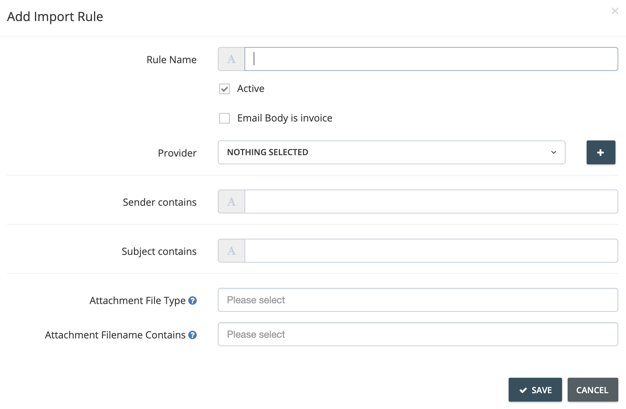Click the Subject contains input field

tap(431, 251)
